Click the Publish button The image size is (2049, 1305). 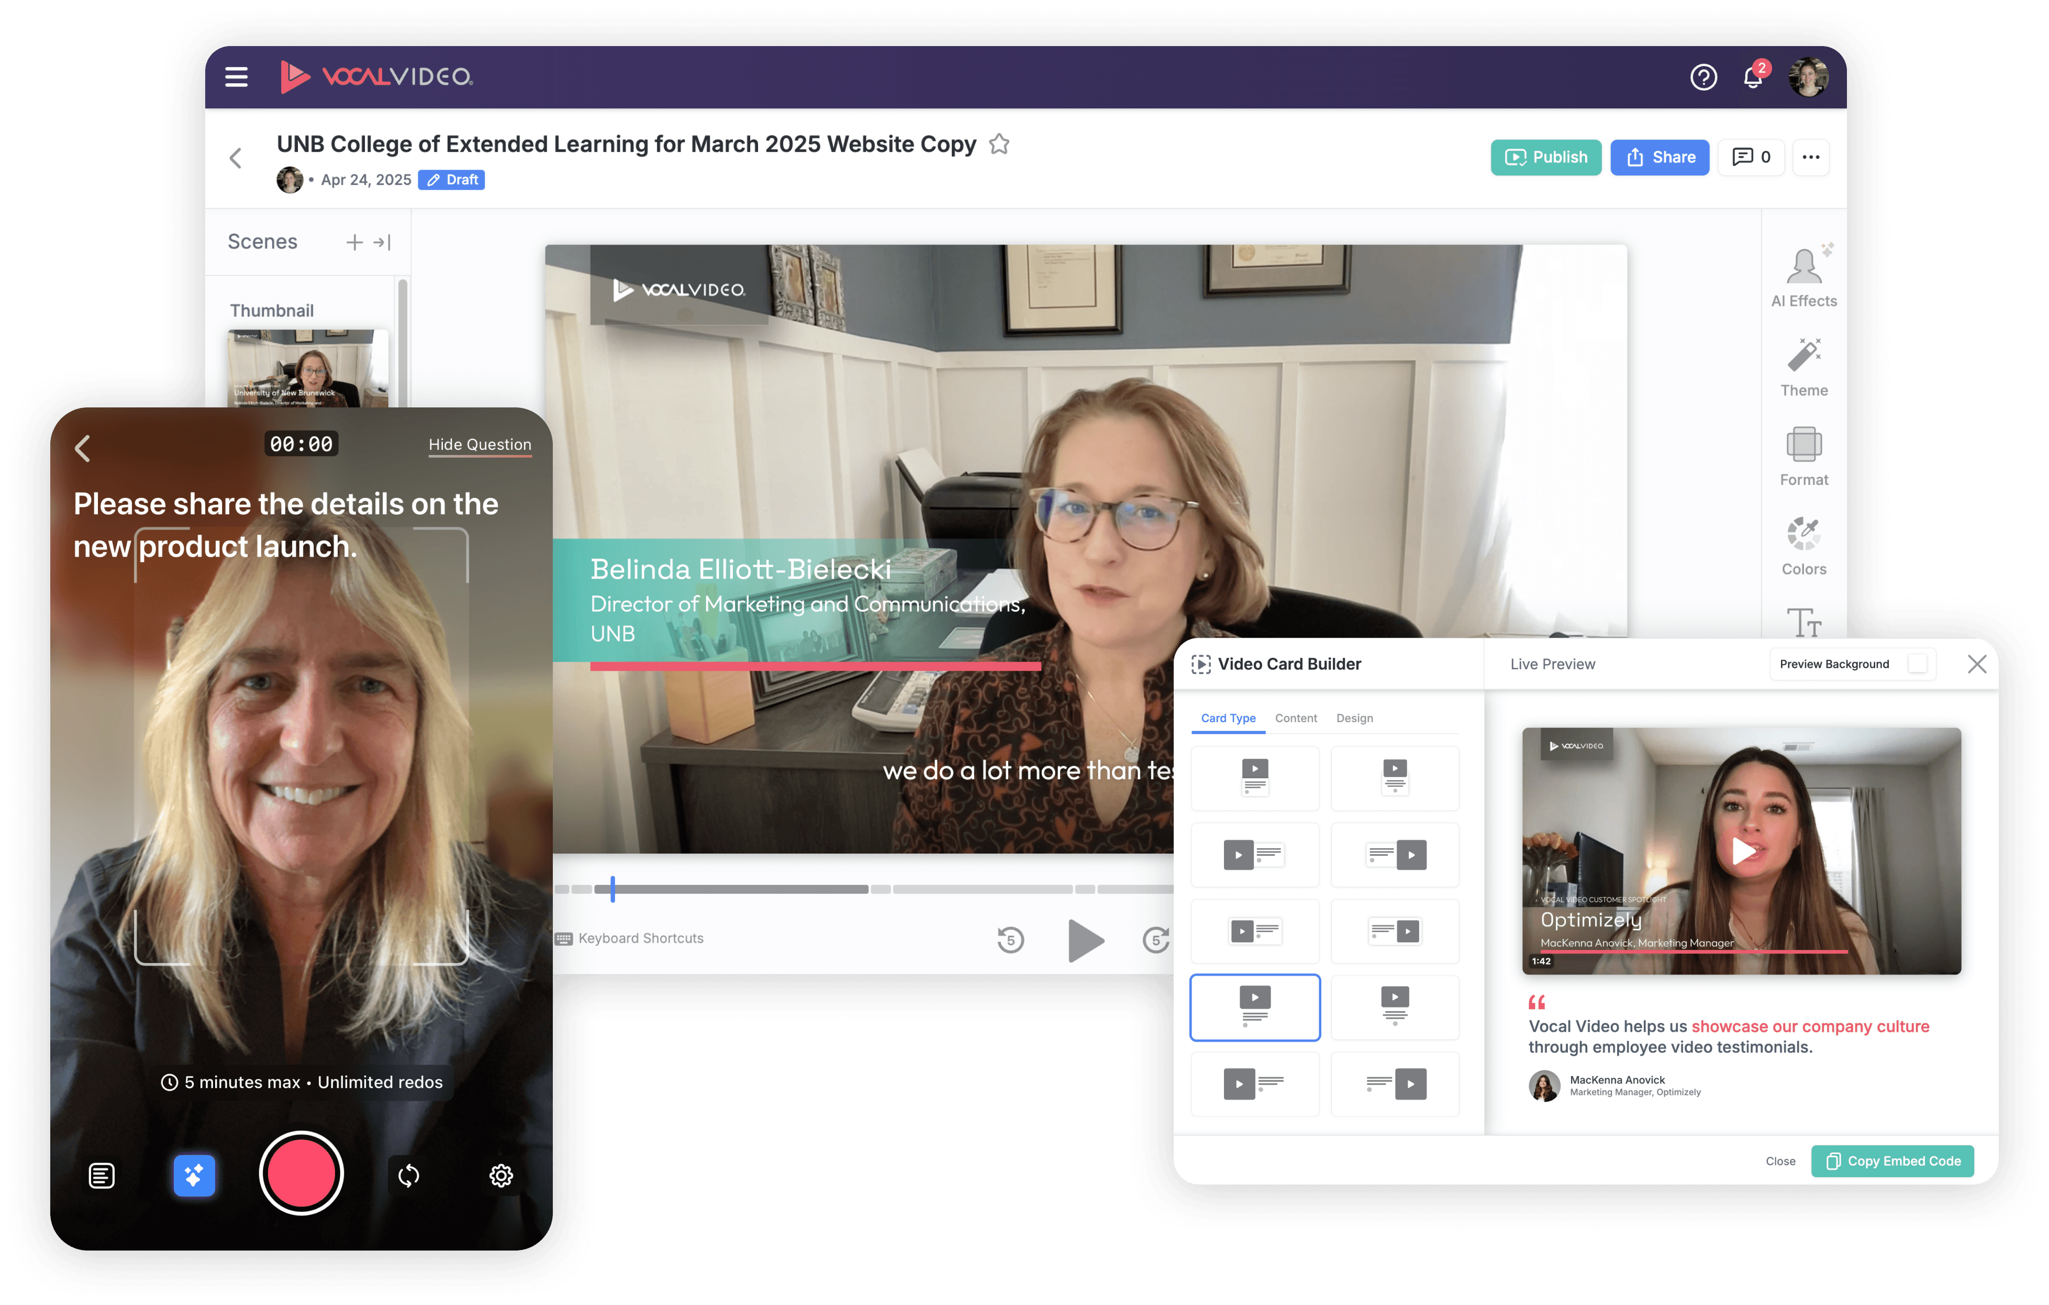click(1545, 158)
